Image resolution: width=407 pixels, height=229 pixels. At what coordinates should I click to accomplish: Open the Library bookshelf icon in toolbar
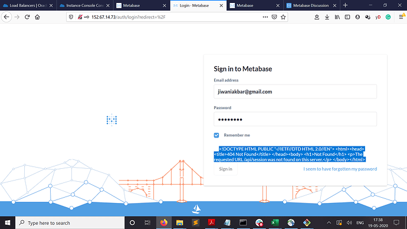click(337, 17)
